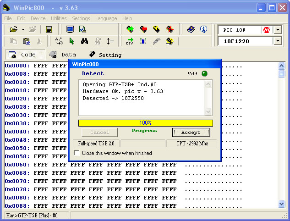Screen dimensions: 290x221
Task: Click the vertical arrow address icon
Action: 110,41
